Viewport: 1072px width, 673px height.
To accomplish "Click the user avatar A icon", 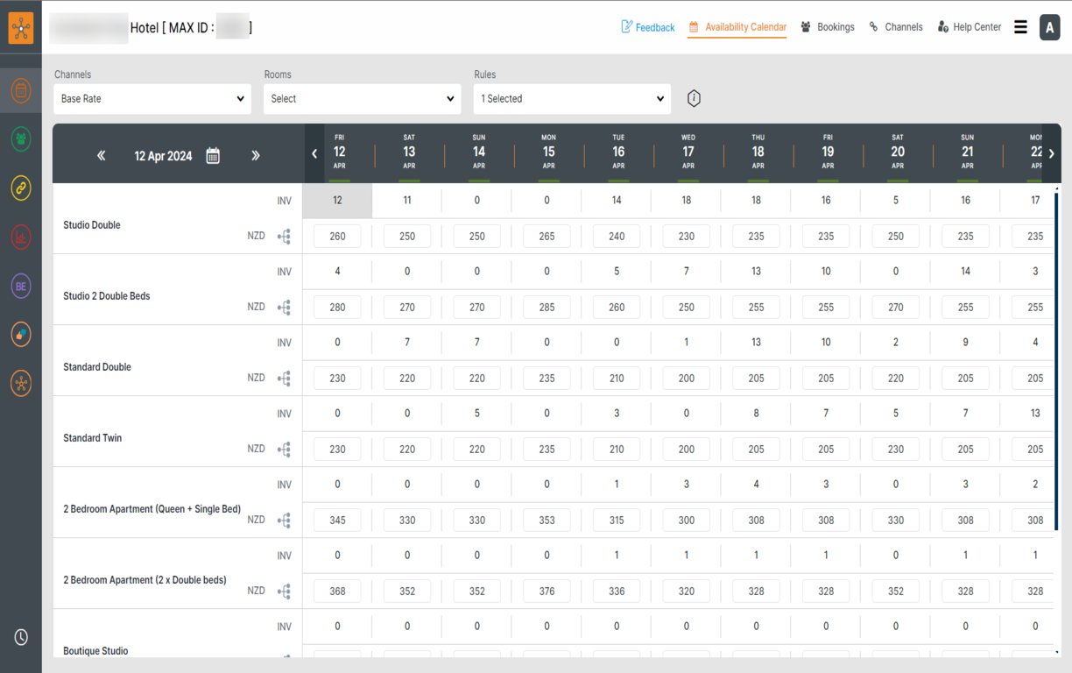I will click(x=1049, y=27).
